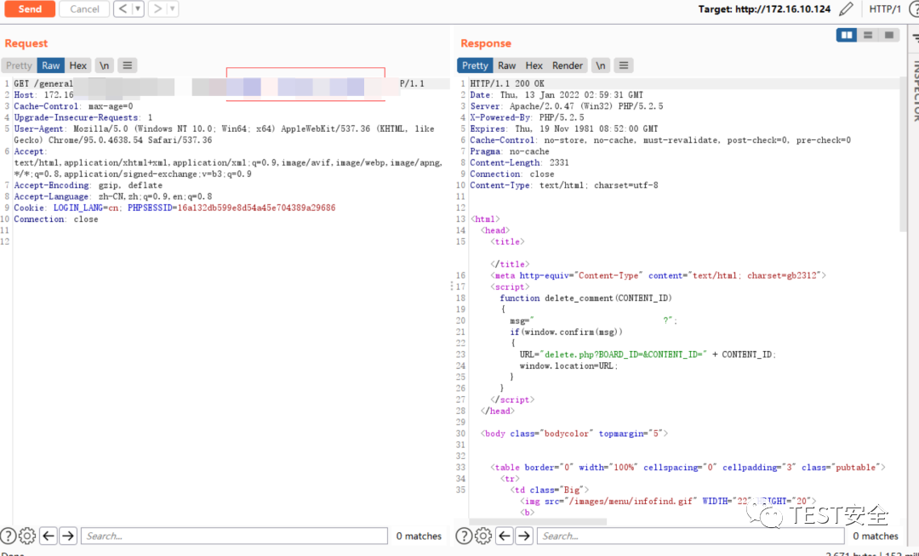Click 'function delete_comment' code line
The image size is (919, 556).
[x=585, y=298]
